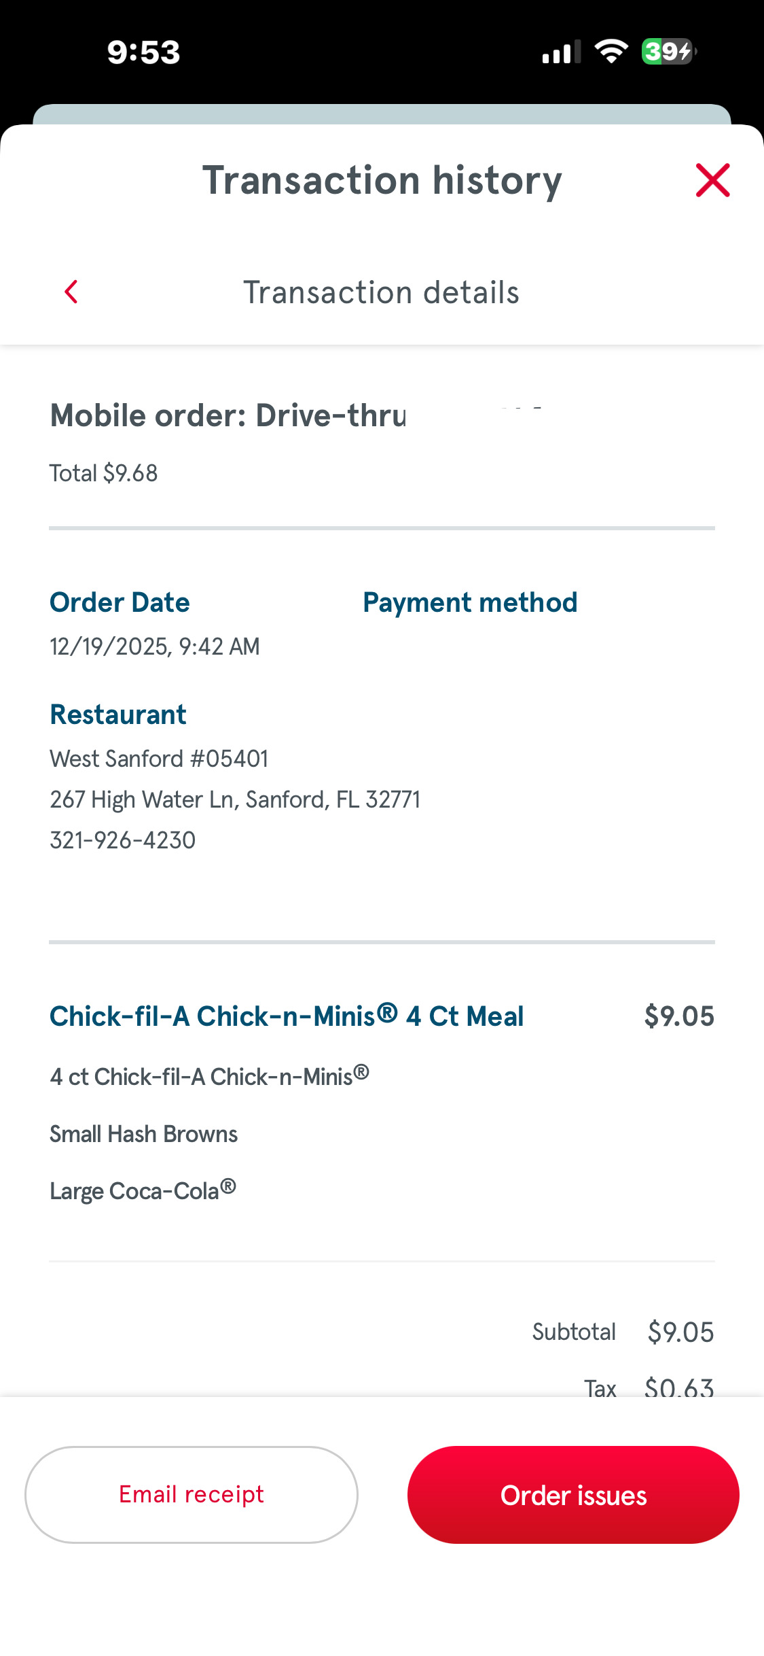Tap the Large Coca-Cola line item
764x1656 pixels.
(143, 1191)
